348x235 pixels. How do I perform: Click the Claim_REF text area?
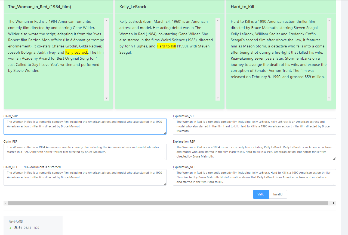(x=85, y=152)
